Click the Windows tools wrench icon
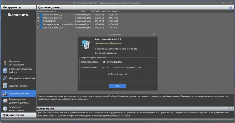Image resolution: width=235 pixels, height=123 pixels. click(x=5, y=78)
